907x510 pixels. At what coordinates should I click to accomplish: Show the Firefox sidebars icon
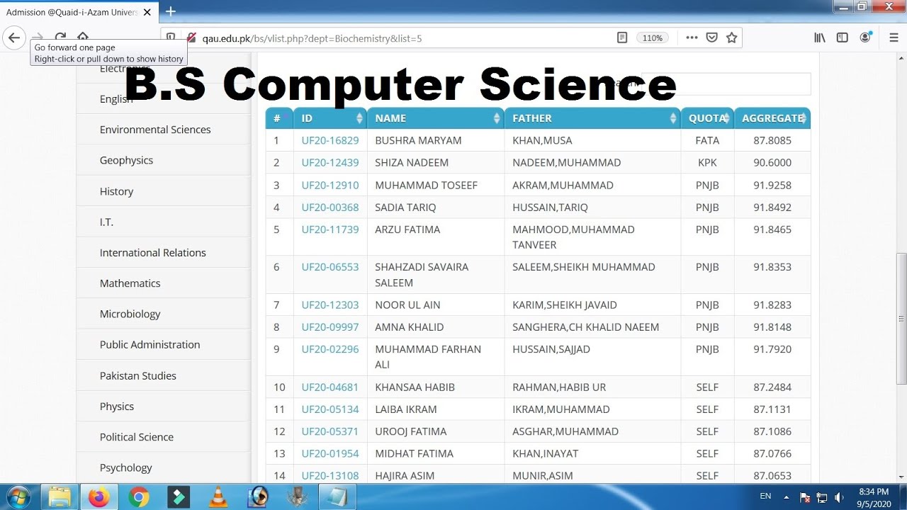click(843, 38)
